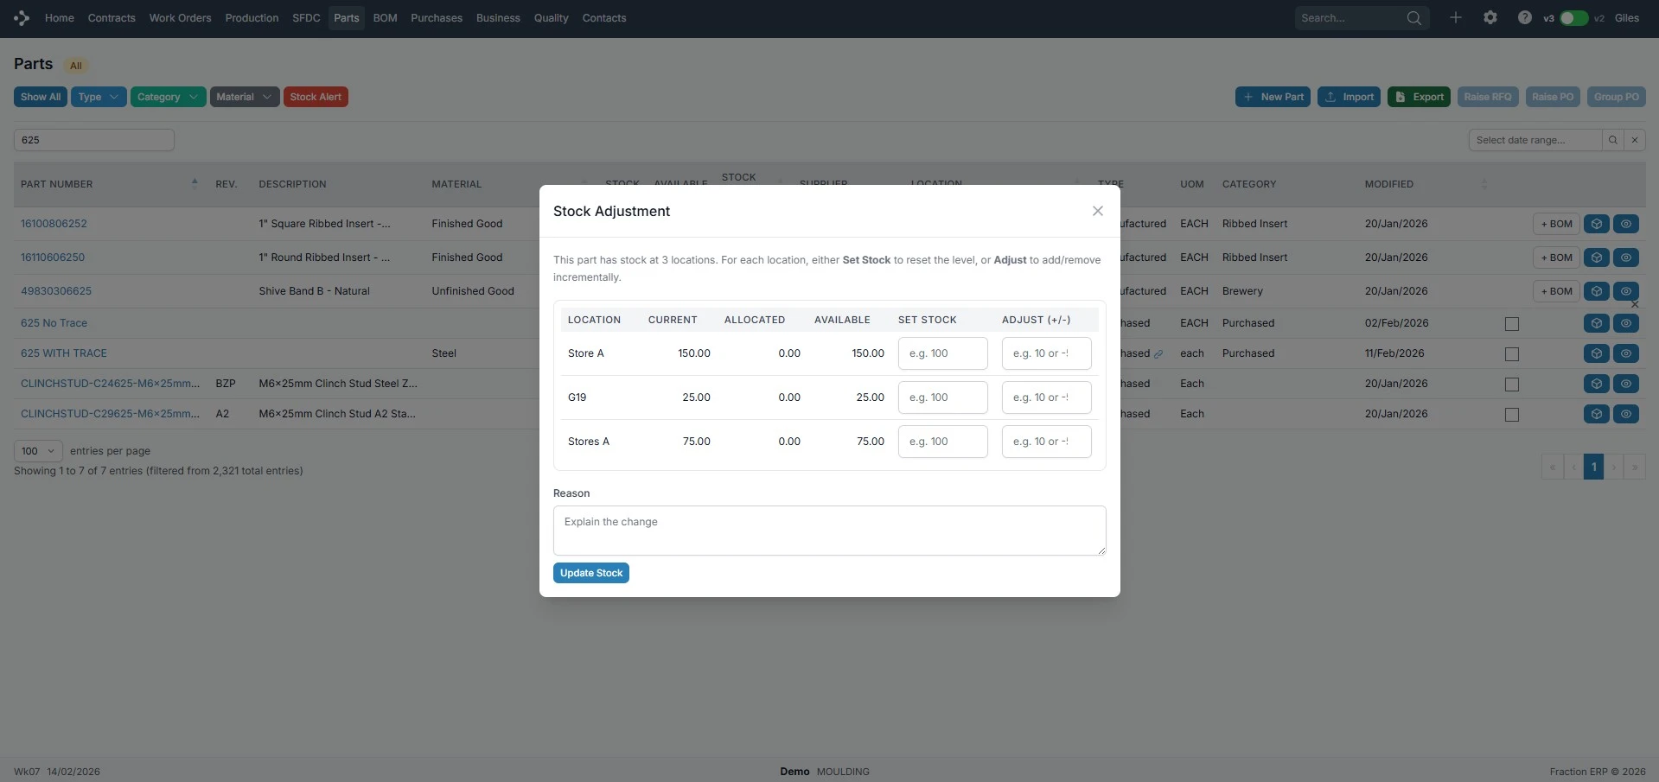Image resolution: width=1659 pixels, height=782 pixels.
Task: Open the Purchases menu item
Action: click(436, 18)
